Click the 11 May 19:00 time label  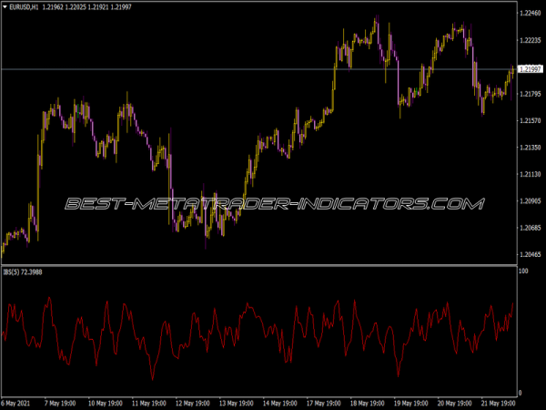pyautogui.click(x=147, y=402)
